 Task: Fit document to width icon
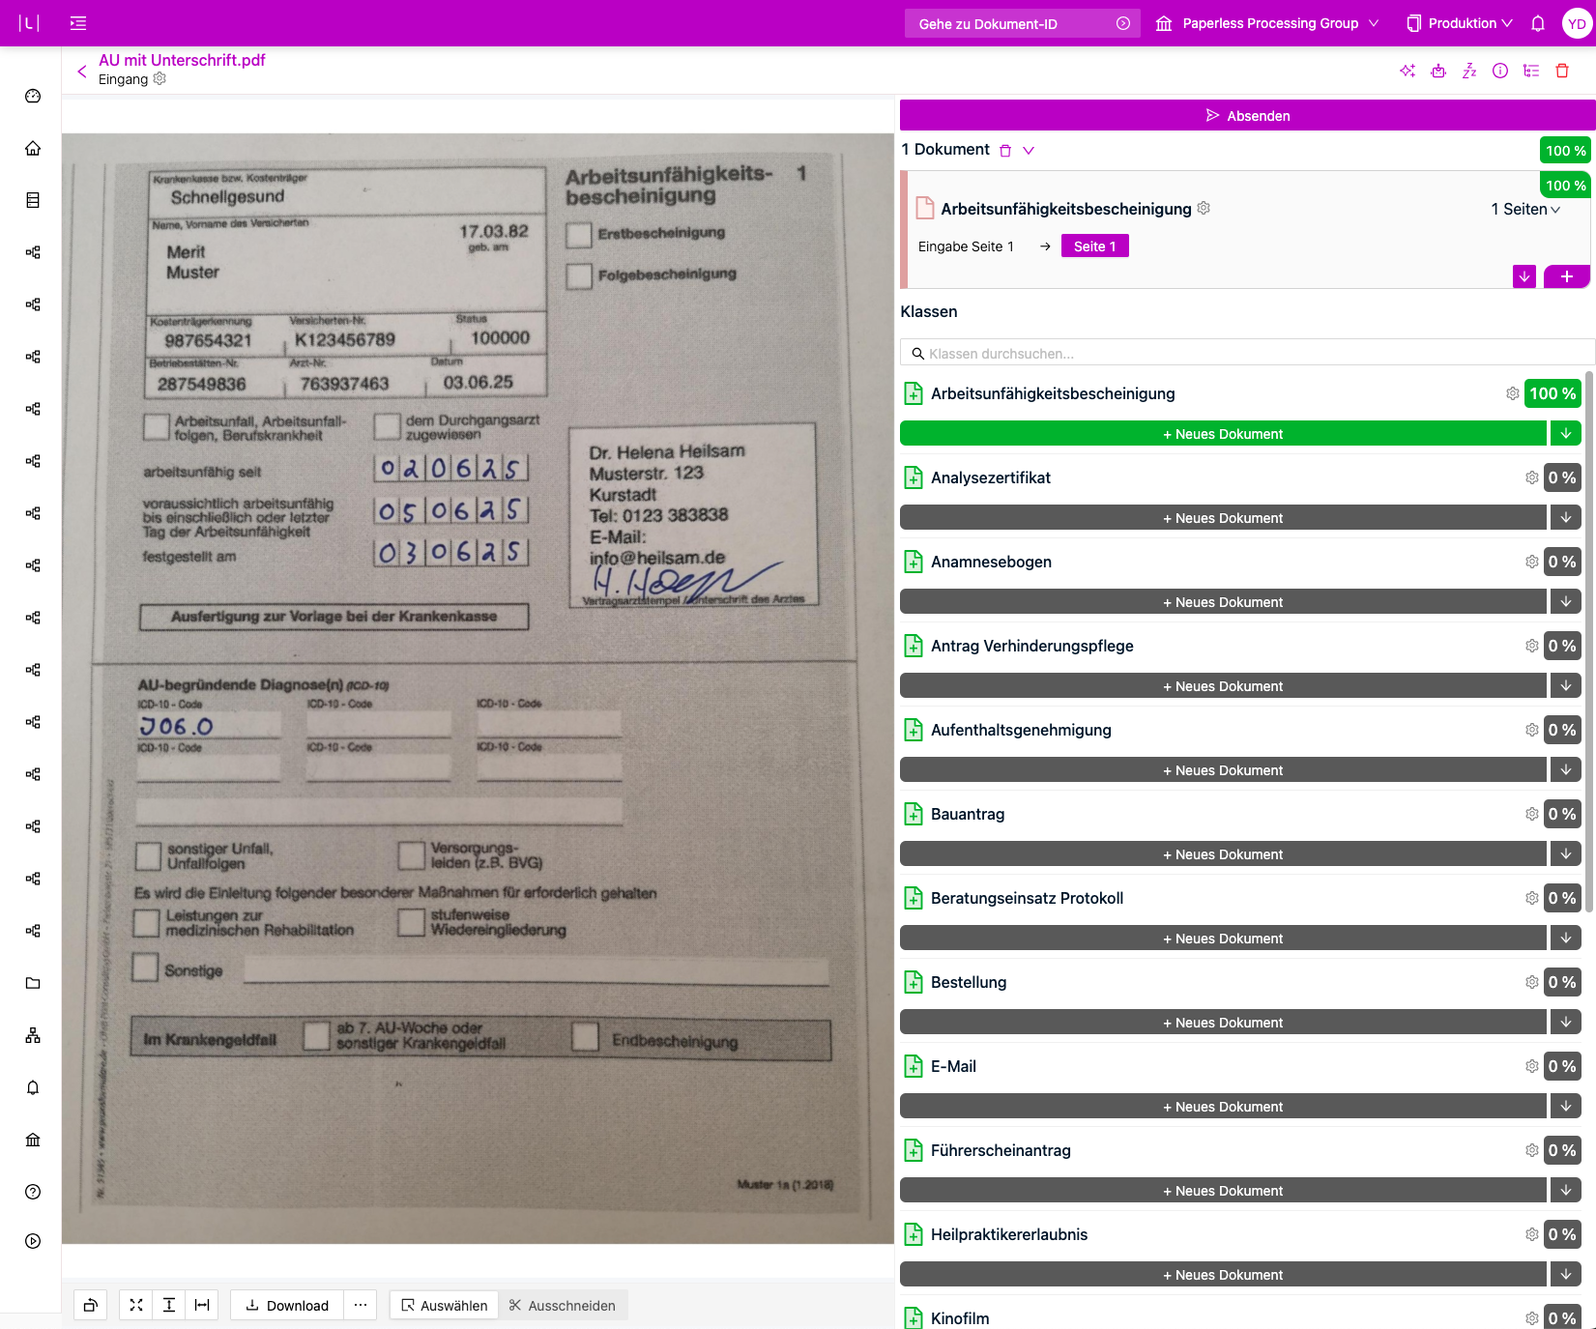point(202,1305)
